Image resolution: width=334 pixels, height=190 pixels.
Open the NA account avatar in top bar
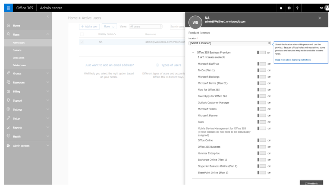click(327, 8)
